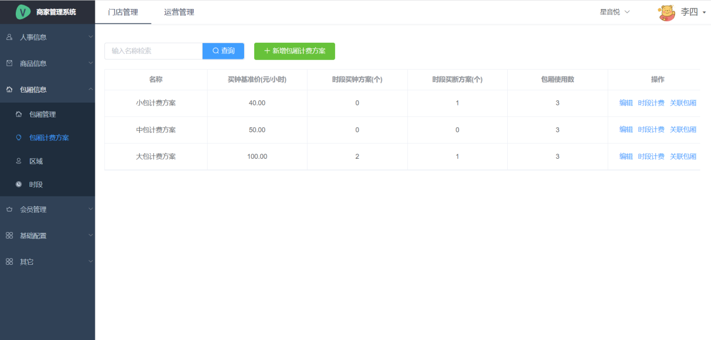
Task: Expand the 人事信息 menu chevron
Action: [90, 37]
